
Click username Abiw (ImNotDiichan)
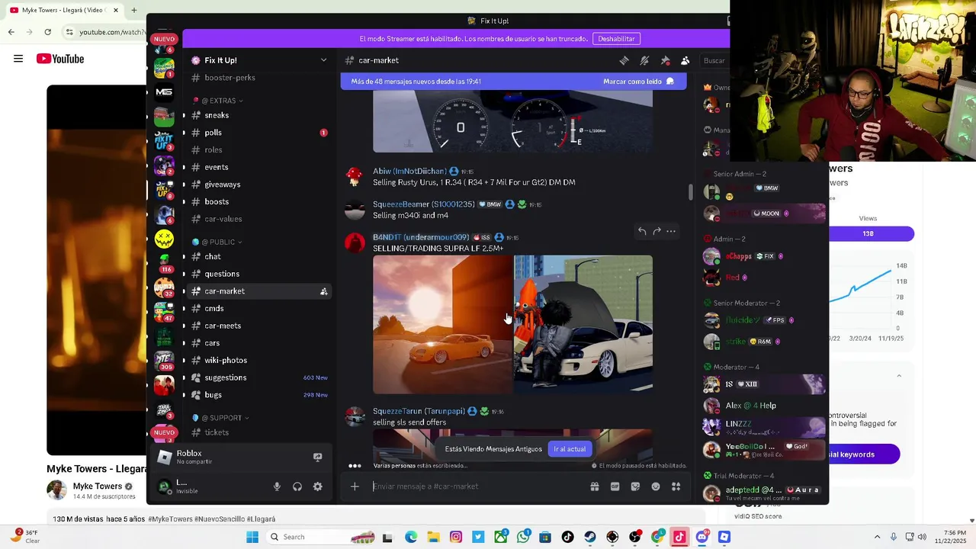(x=409, y=172)
